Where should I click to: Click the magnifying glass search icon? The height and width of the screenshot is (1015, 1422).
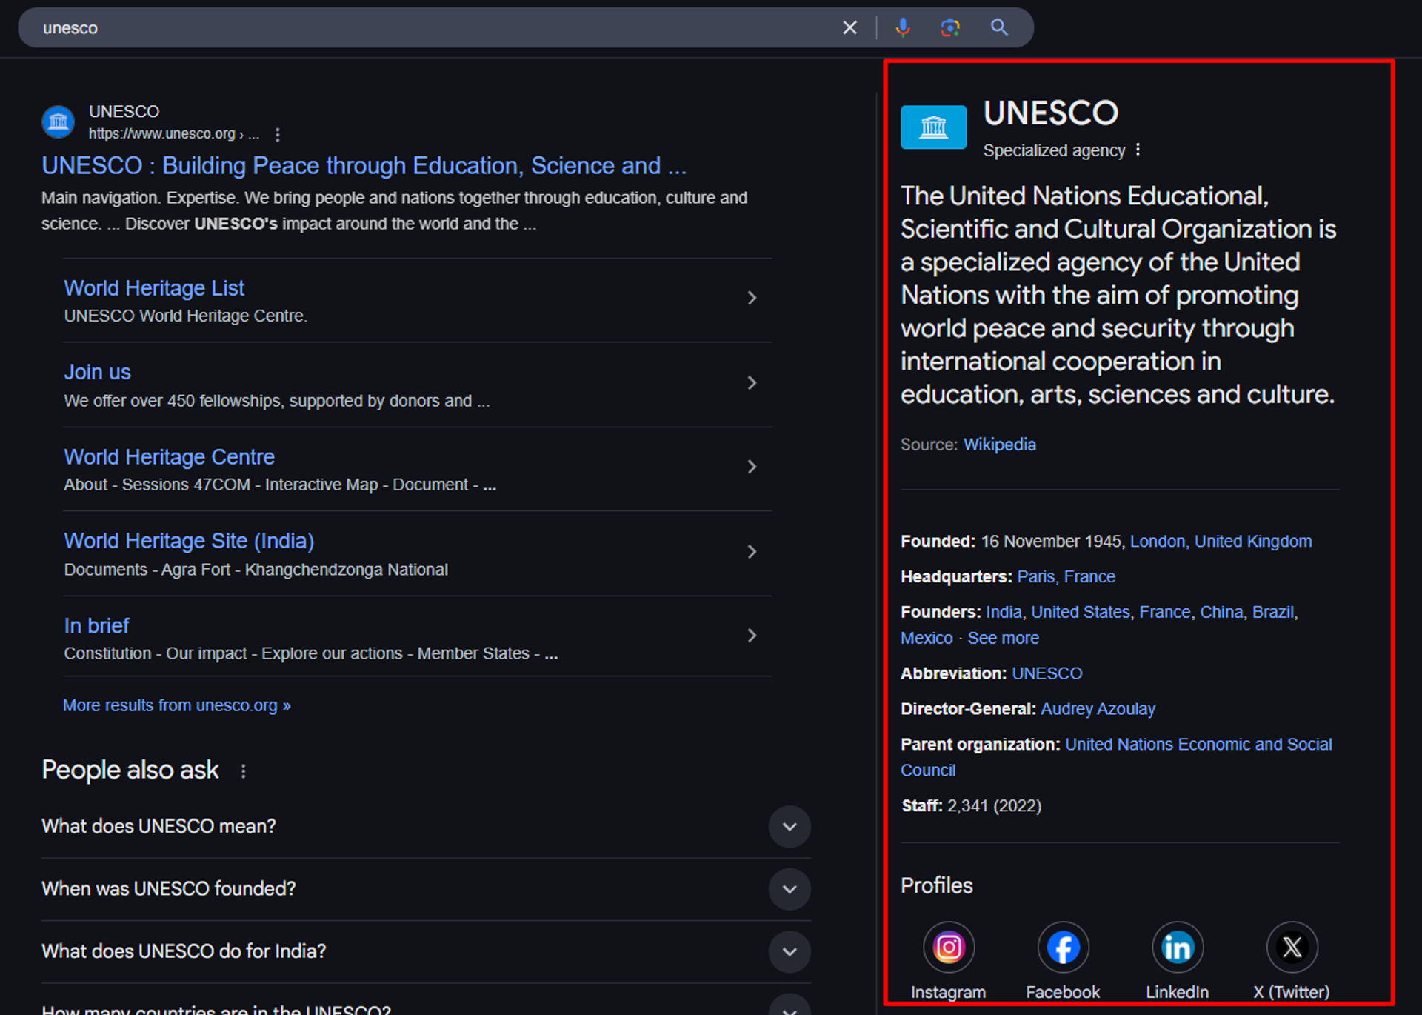(999, 28)
